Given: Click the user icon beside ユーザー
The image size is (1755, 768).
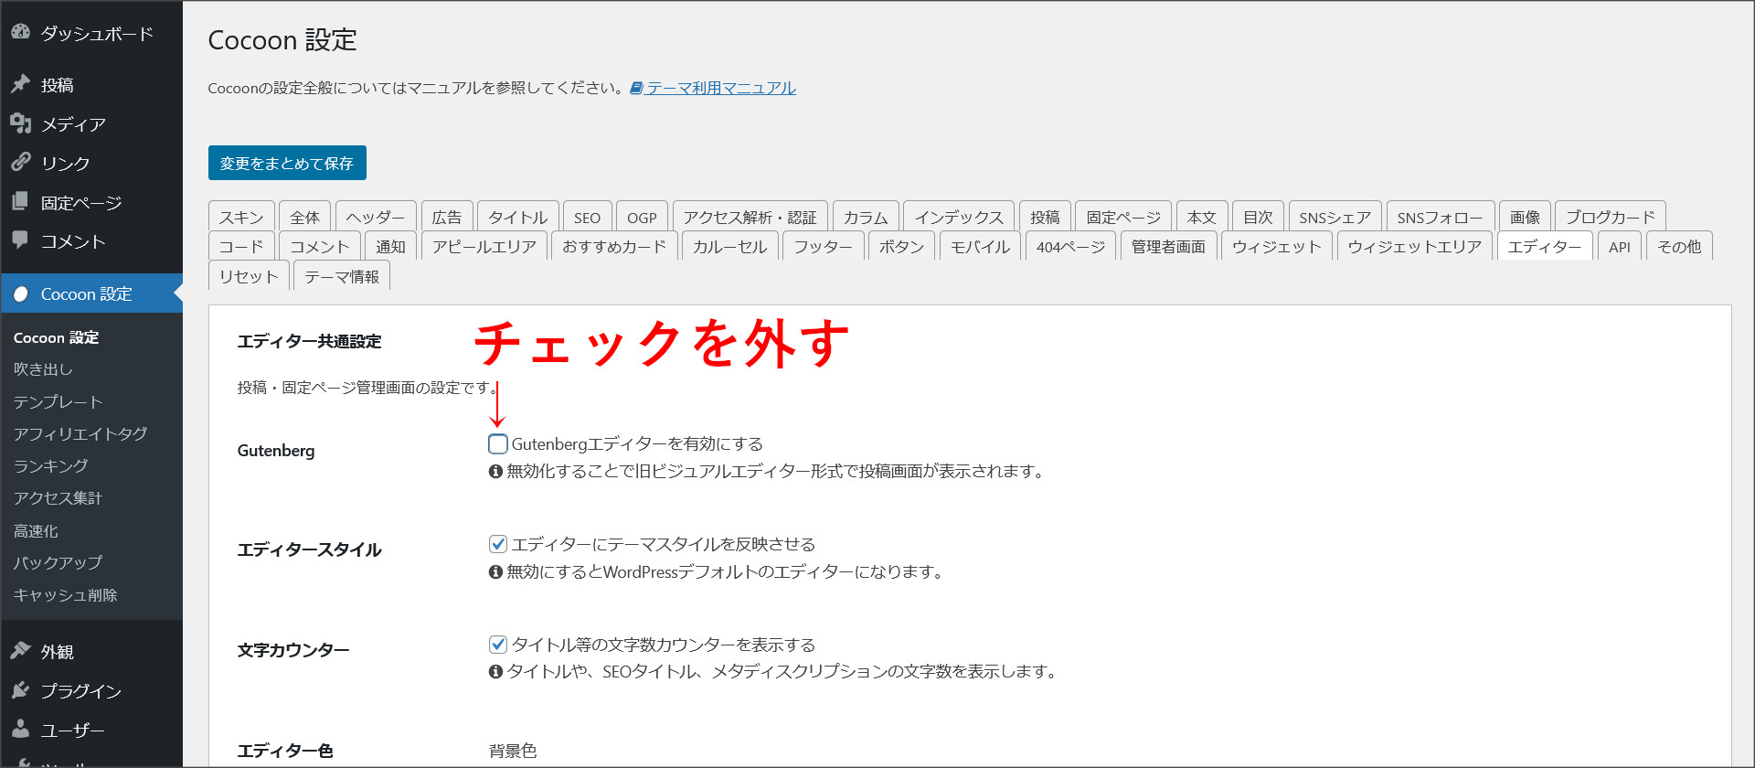Looking at the screenshot, I should point(20,730).
